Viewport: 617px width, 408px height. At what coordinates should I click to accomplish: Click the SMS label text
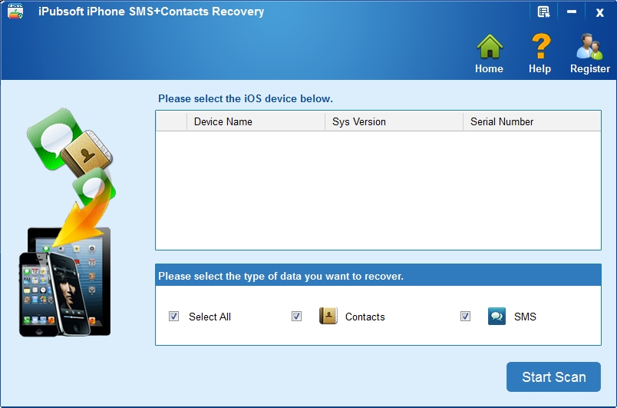[525, 317]
